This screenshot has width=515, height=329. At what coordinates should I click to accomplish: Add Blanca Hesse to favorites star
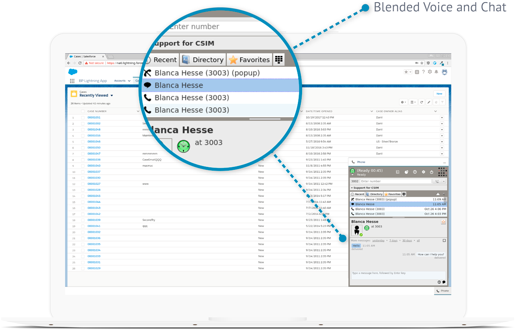click(443, 222)
